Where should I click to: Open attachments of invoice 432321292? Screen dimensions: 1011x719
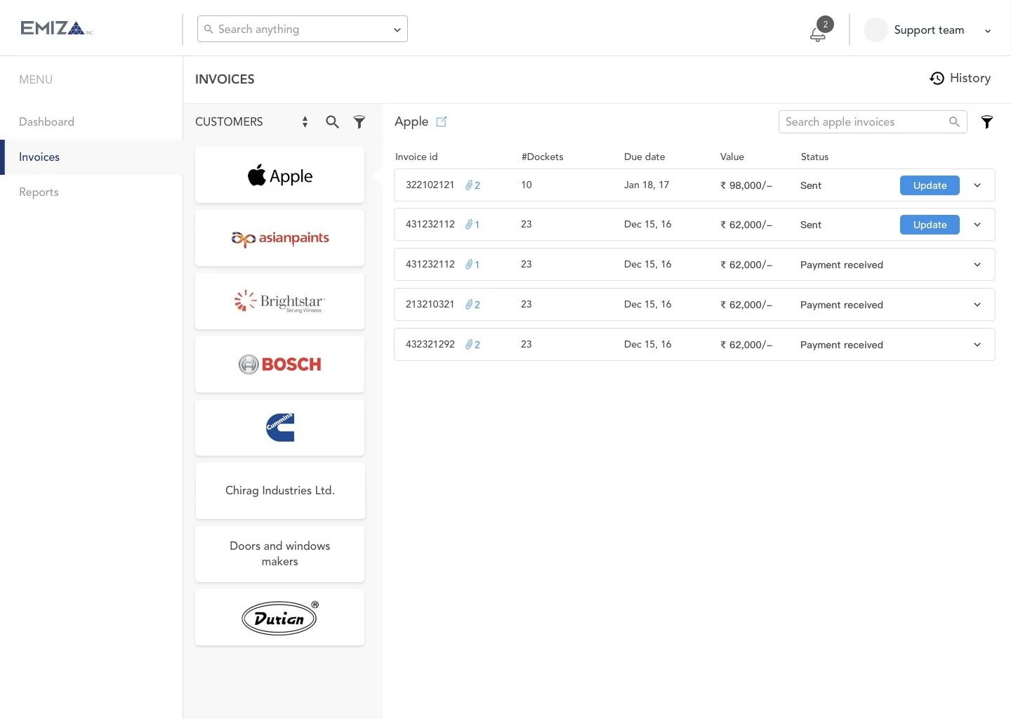pos(473,345)
